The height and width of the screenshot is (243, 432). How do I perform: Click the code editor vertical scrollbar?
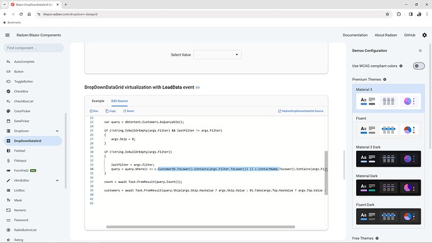click(x=326, y=173)
